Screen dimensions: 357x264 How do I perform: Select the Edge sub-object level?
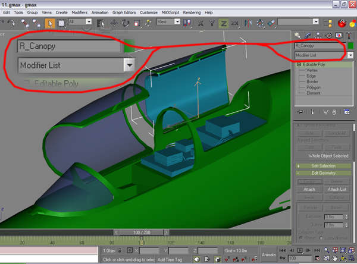coord(311,76)
